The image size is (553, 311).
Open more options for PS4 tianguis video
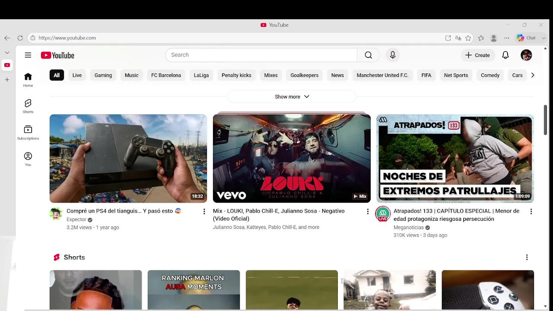pyautogui.click(x=204, y=211)
